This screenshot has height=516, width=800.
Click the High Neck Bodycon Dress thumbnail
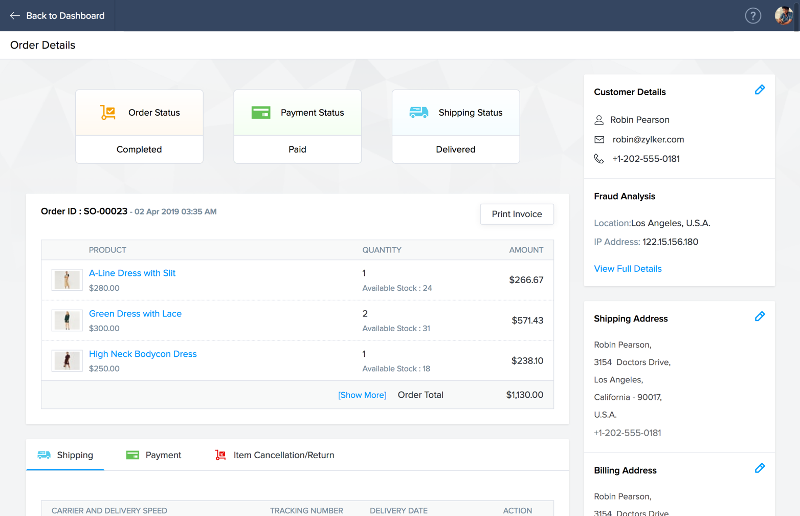coord(67,361)
